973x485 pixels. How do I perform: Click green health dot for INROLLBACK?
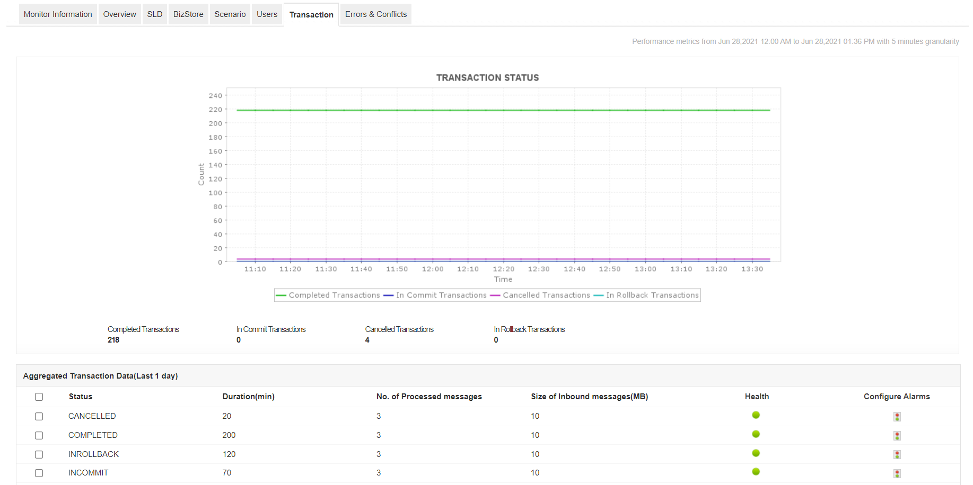click(x=756, y=453)
